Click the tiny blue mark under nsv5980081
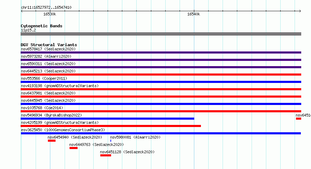 coord(111,141)
